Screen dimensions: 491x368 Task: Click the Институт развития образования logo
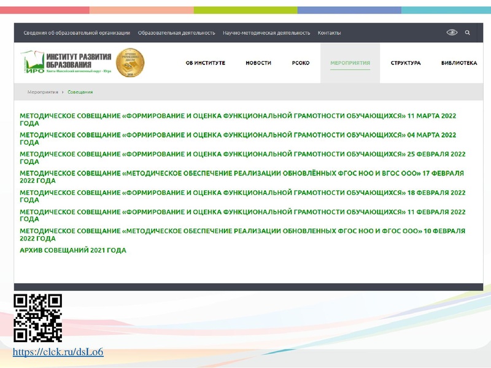(x=66, y=63)
